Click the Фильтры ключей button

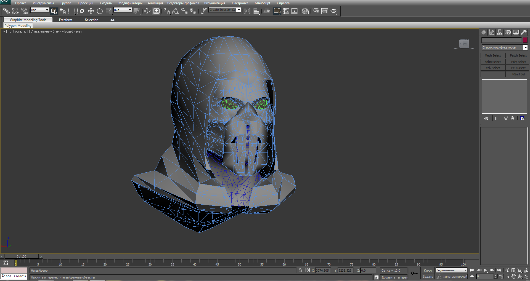(455, 277)
